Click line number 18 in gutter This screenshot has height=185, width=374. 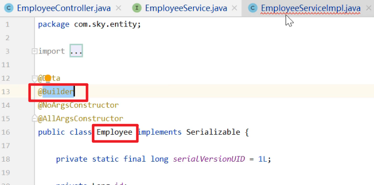pyautogui.click(x=7, y=159)
